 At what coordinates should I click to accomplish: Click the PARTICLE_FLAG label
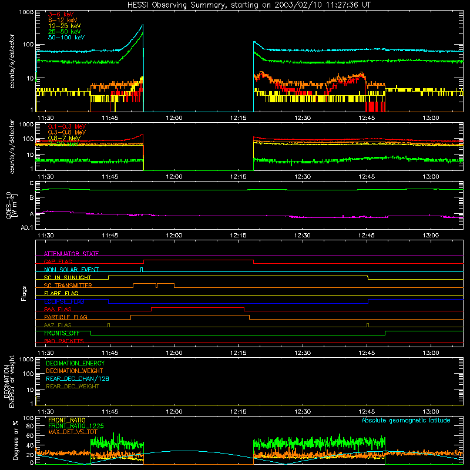[x=66, y=317]
